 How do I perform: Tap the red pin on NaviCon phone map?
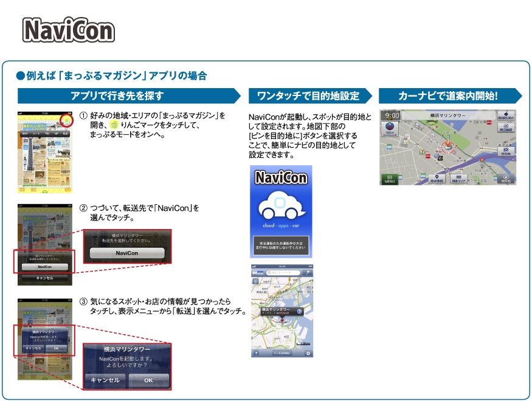click(282, 319)
